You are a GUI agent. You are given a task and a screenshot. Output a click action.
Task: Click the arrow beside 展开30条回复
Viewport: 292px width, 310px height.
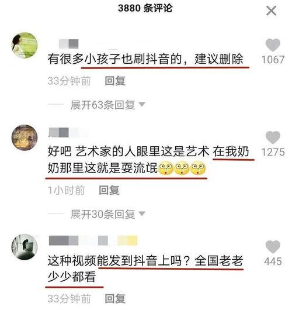pyautogui.click(x=142, y=213)
